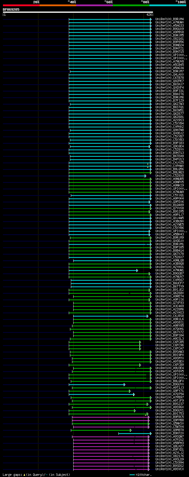
Task: Open the UniRef100_A9NLQ8 hit link
Action: coord(170,260)
